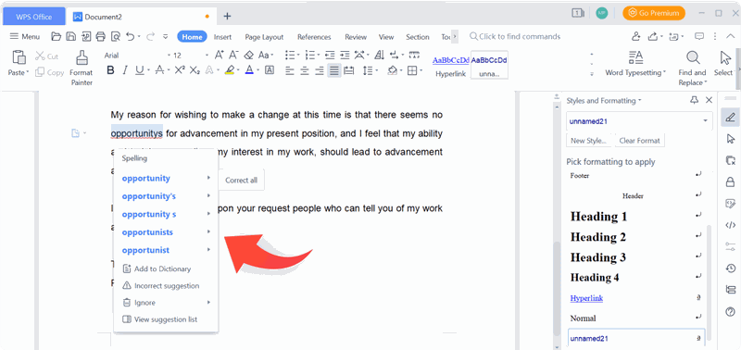741x350 pixels.
Task: Toggle Subscript X₂ button
Action: click(x=195, y=70)
